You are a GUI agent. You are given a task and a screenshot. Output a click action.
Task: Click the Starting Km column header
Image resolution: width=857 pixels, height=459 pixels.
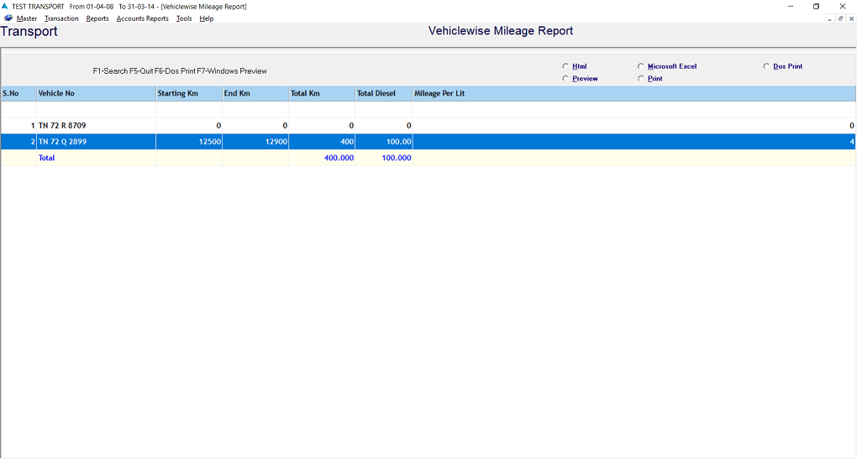coord(188,93)
